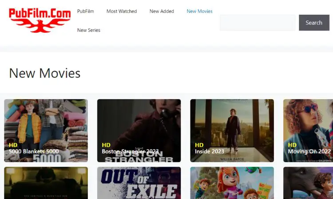Click the "Moving On 2022" title text
The height and width of the screenshot is (199, 333).
click(309, 151)
